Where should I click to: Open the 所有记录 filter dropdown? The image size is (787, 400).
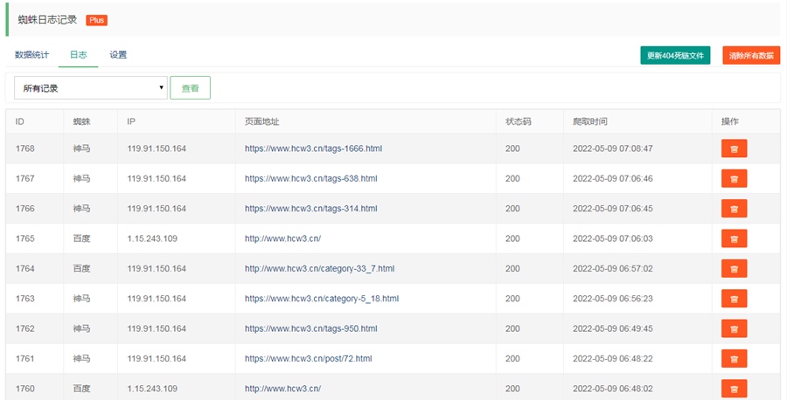click(91, 87)
